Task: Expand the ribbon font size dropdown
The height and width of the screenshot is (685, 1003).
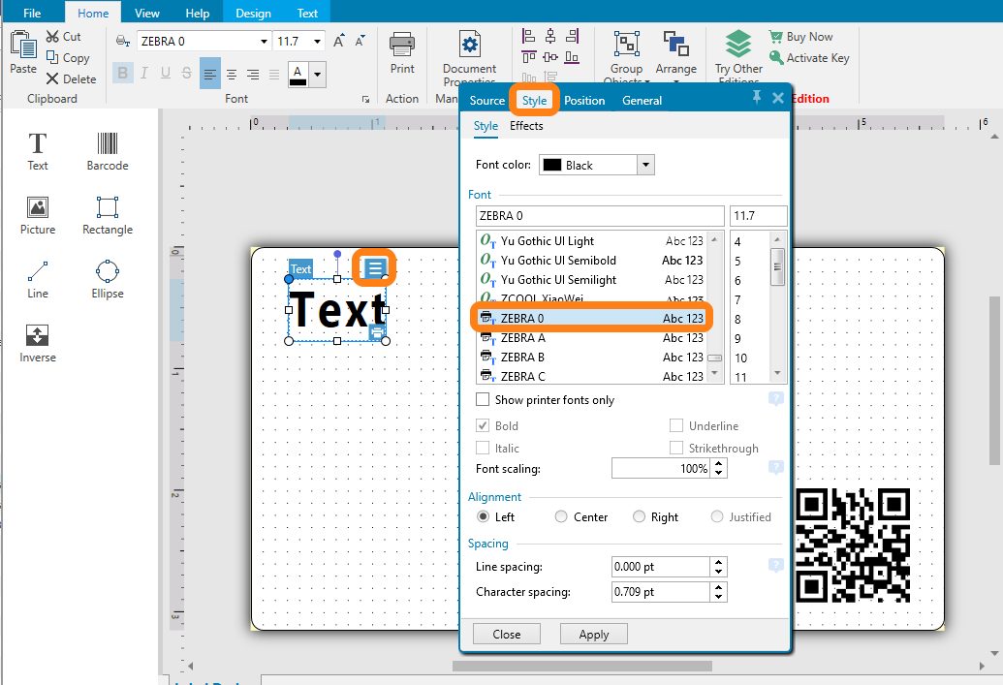Action: 317,42
